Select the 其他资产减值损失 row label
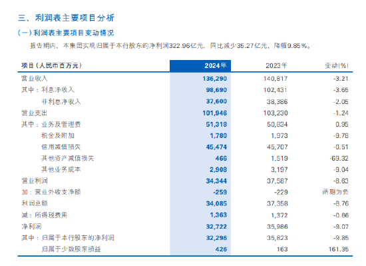This screenshot has width=366, height=266. click(68, 158)
